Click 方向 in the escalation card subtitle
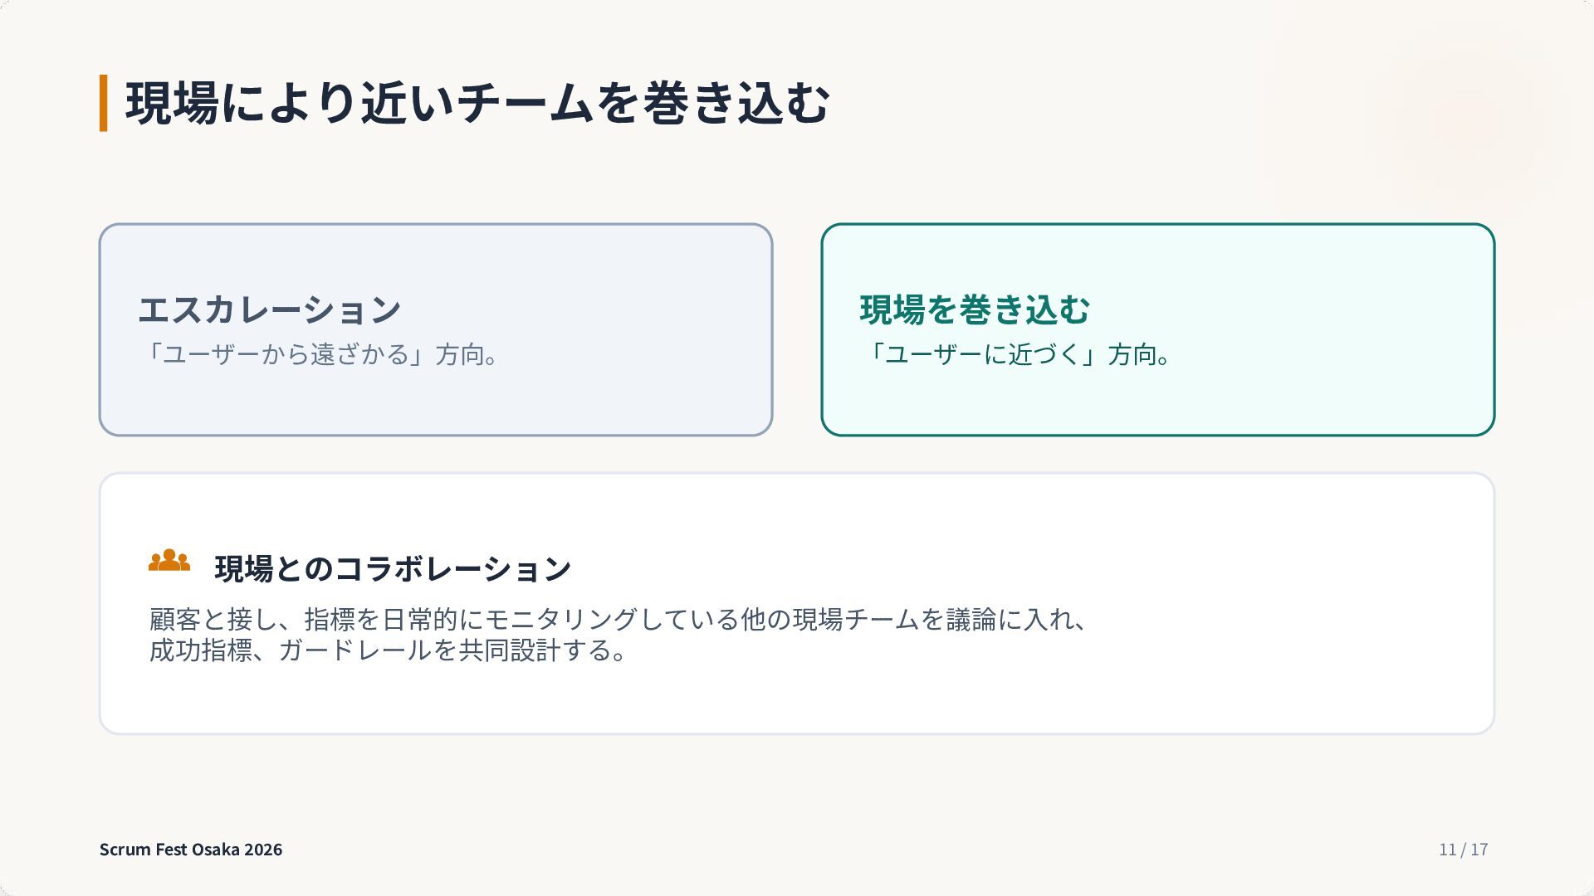 pyautogui.click(x=460, y=355)
